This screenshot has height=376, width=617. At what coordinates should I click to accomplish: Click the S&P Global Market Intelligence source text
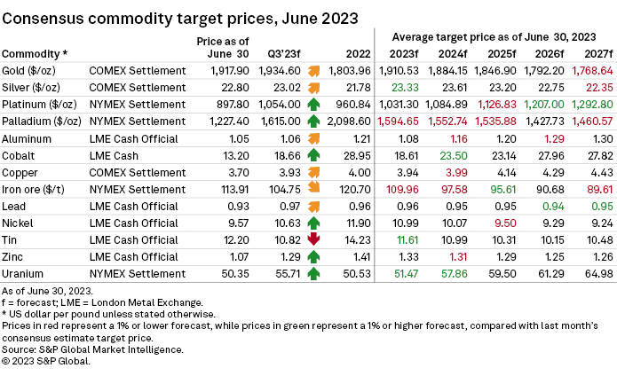[93, 349]
